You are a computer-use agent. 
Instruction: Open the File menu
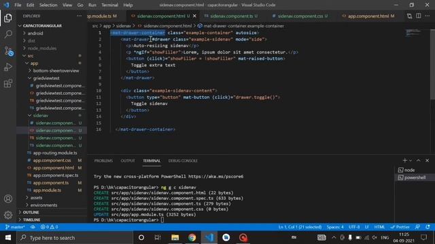18,5
